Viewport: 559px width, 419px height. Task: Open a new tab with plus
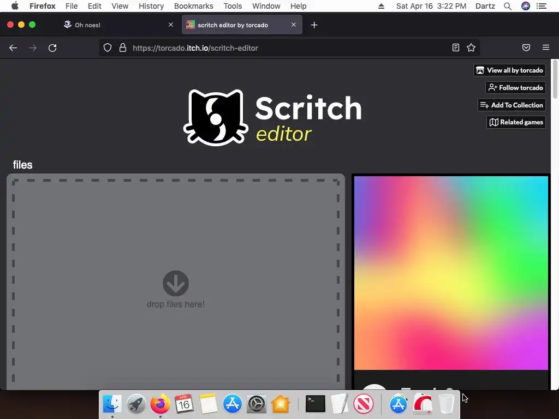tap(314, 25)
